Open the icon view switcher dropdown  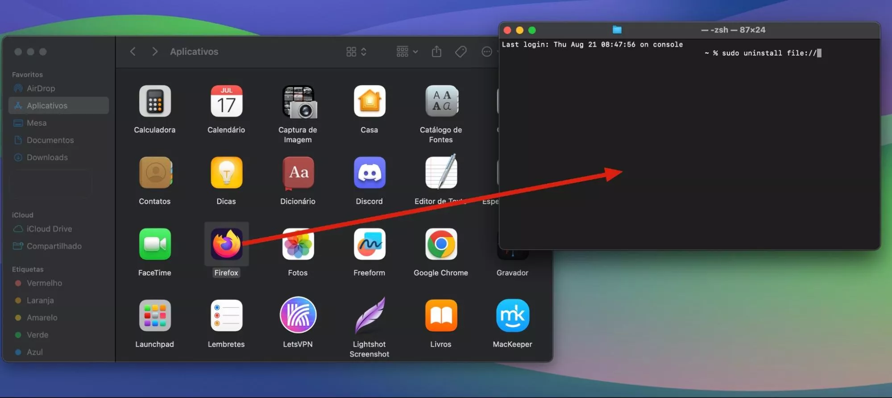[x=356, y=52]
